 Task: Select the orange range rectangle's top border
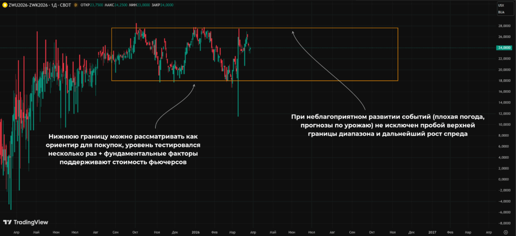coord(254,28)
